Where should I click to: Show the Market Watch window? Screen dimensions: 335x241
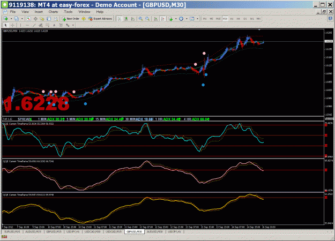(28, 19)
